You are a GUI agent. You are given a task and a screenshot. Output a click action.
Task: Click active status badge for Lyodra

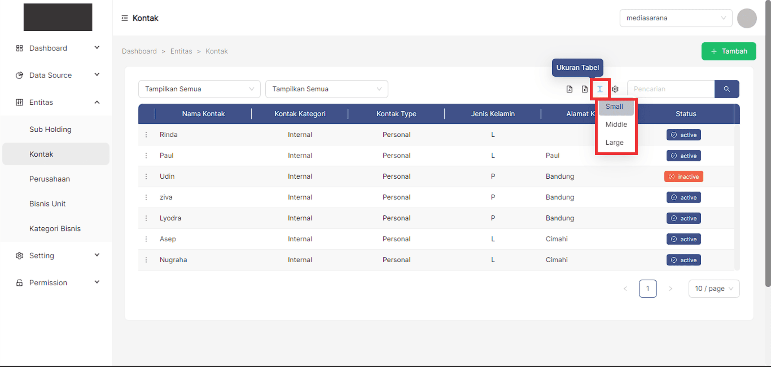[x=683, y=218]
